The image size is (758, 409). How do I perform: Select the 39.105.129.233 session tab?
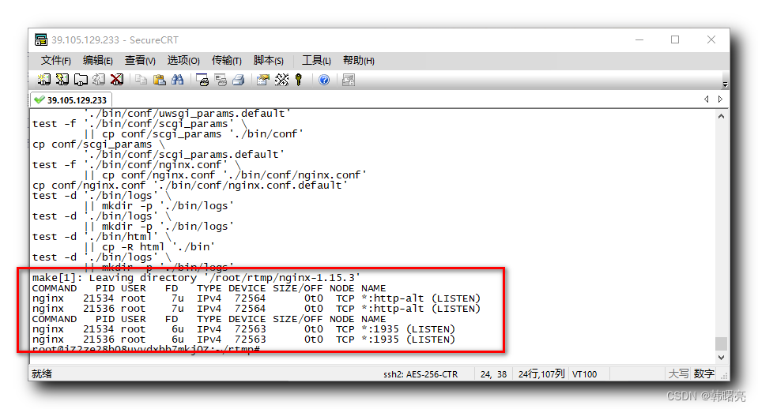click(70, 100)
